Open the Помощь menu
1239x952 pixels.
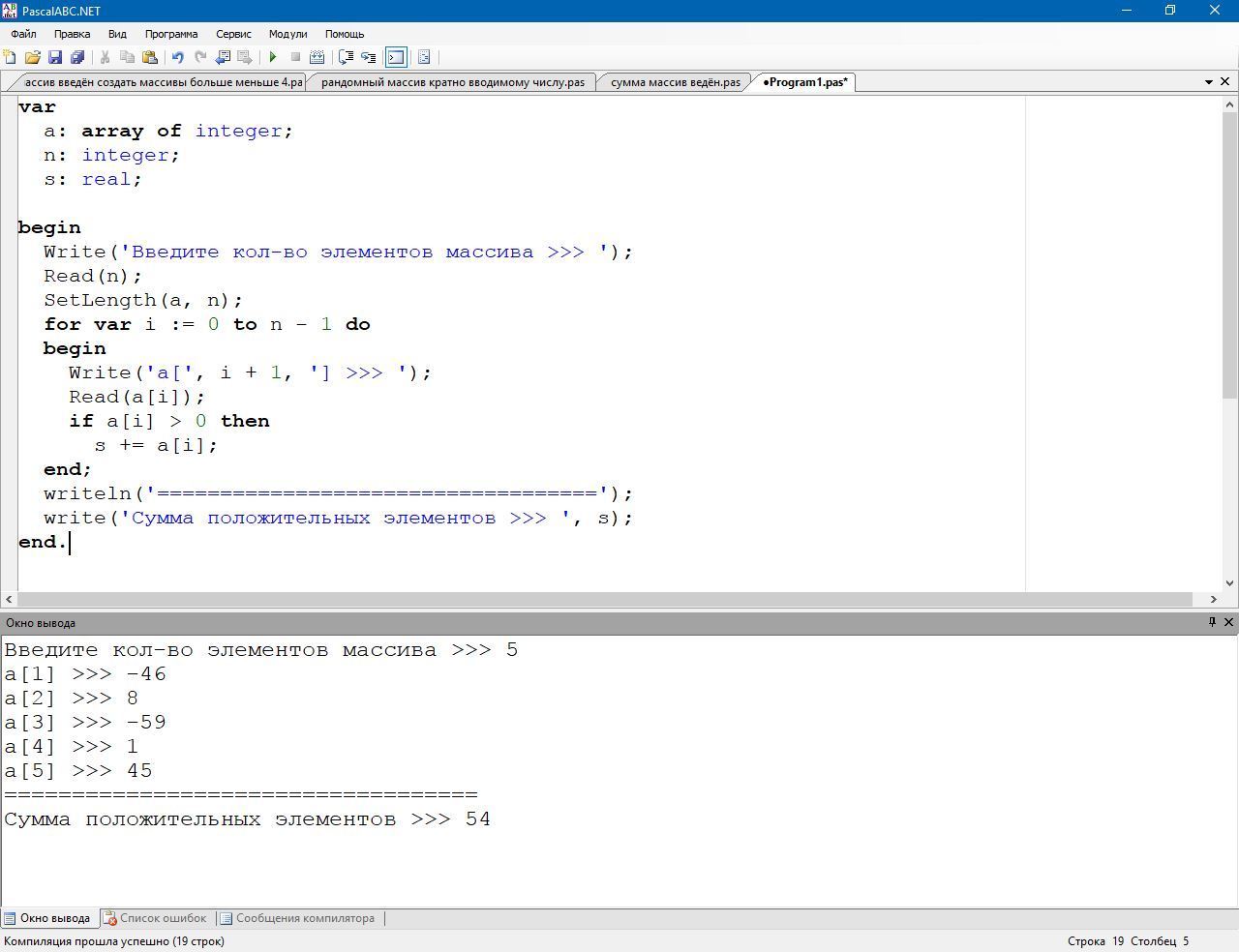pyautogui.click(x=345, y=34)
